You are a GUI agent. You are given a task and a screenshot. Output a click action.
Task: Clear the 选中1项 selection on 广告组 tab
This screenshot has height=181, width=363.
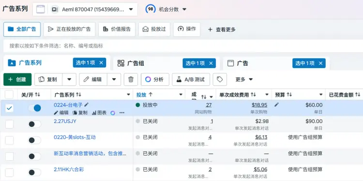tap(211, 63)
